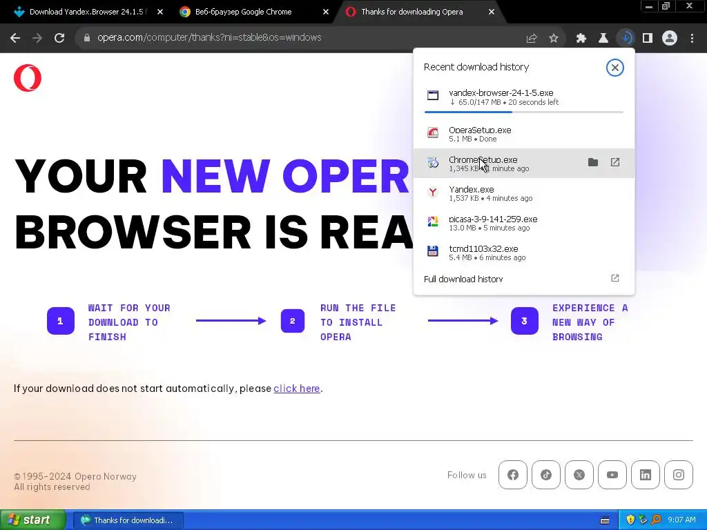Viewport: 707px width, 530px height.
Task: Open the side panel
Action: [648, 39]
